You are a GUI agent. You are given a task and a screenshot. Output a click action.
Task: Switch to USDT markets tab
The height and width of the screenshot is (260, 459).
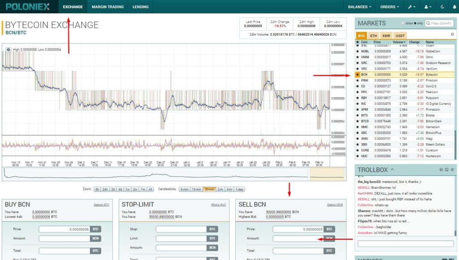click(400, 36)
